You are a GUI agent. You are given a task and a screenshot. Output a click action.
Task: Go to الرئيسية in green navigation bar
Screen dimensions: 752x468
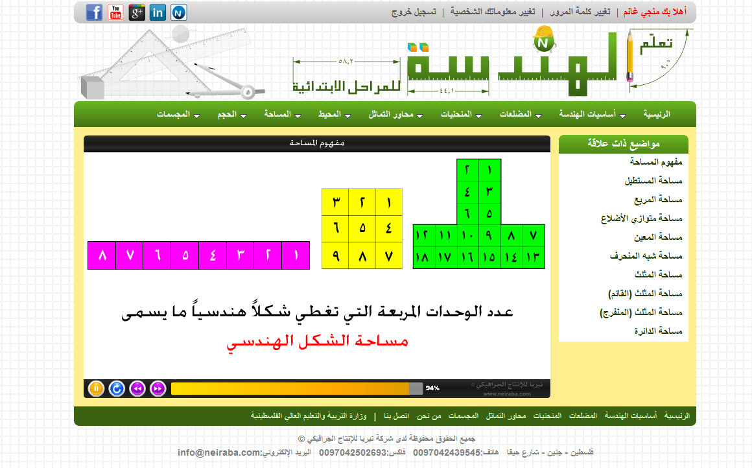click(656, 114)
